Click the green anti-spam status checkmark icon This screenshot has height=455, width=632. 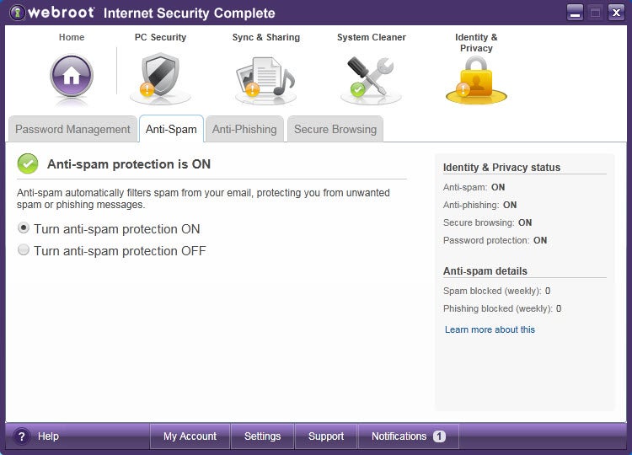tap(28, 163)
